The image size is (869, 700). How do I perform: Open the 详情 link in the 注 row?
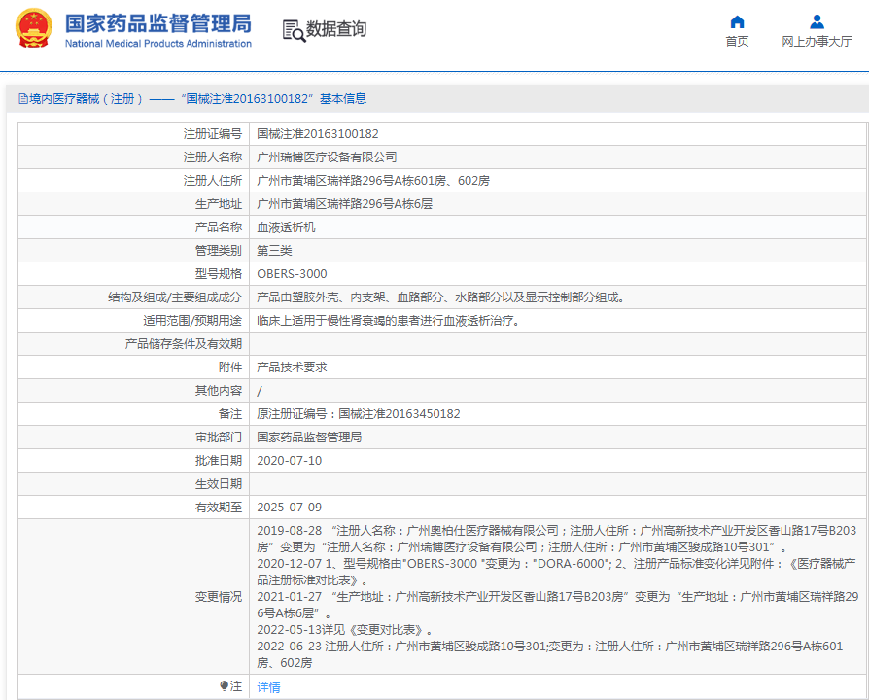[x=268, y=687]
